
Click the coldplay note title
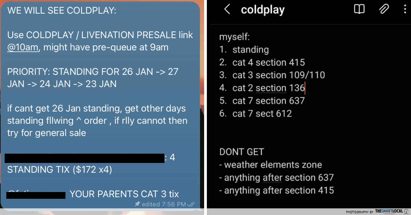262,10
